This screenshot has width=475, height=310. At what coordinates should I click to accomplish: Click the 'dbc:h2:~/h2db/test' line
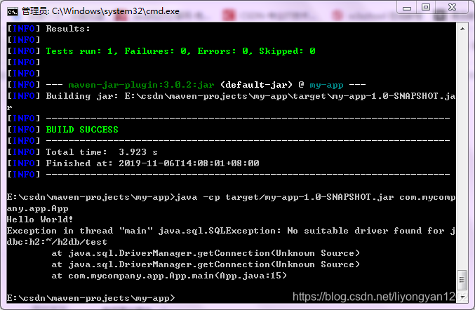click(57, 242)
